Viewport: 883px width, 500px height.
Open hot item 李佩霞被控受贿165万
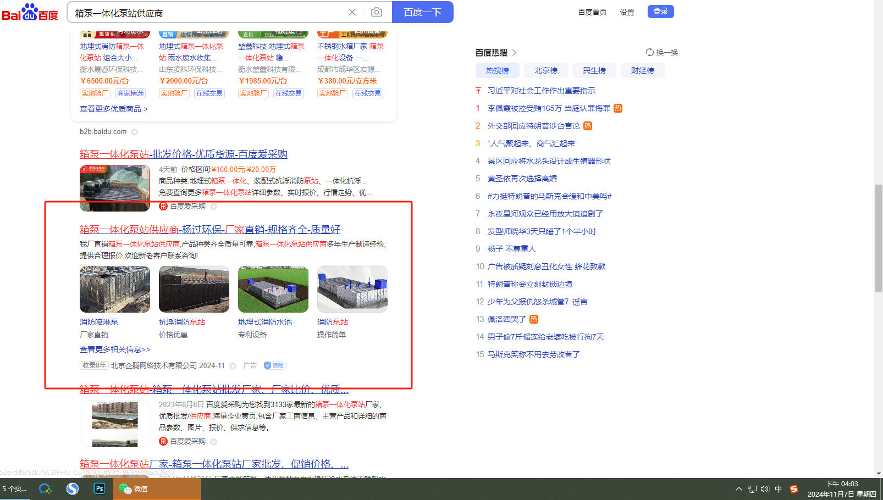coord(549,108)
